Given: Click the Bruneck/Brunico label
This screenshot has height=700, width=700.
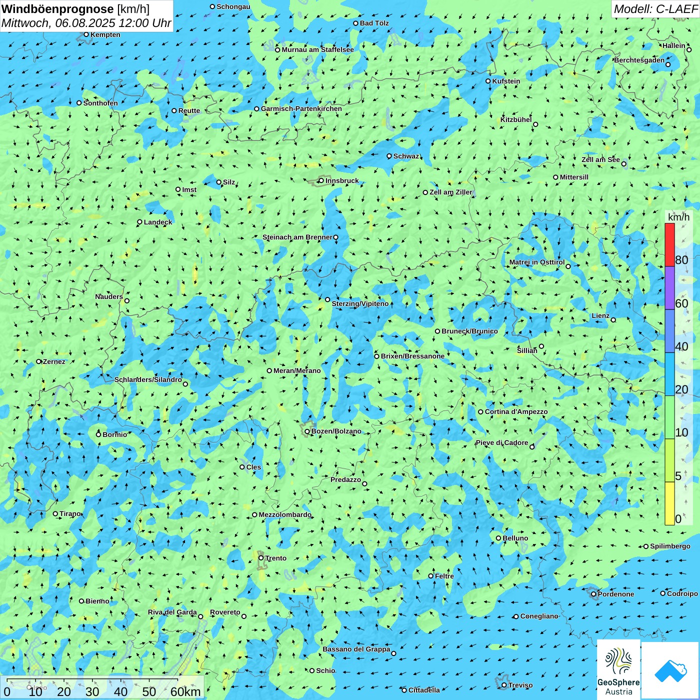Looking at the screenshot, I should coord(469,331).
